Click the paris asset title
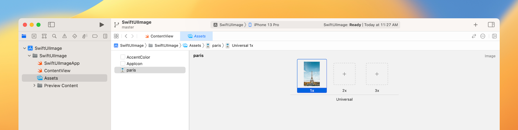 (198, 56)
